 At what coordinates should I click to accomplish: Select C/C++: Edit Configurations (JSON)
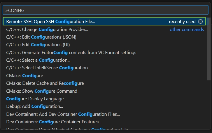tap(104, 37)
